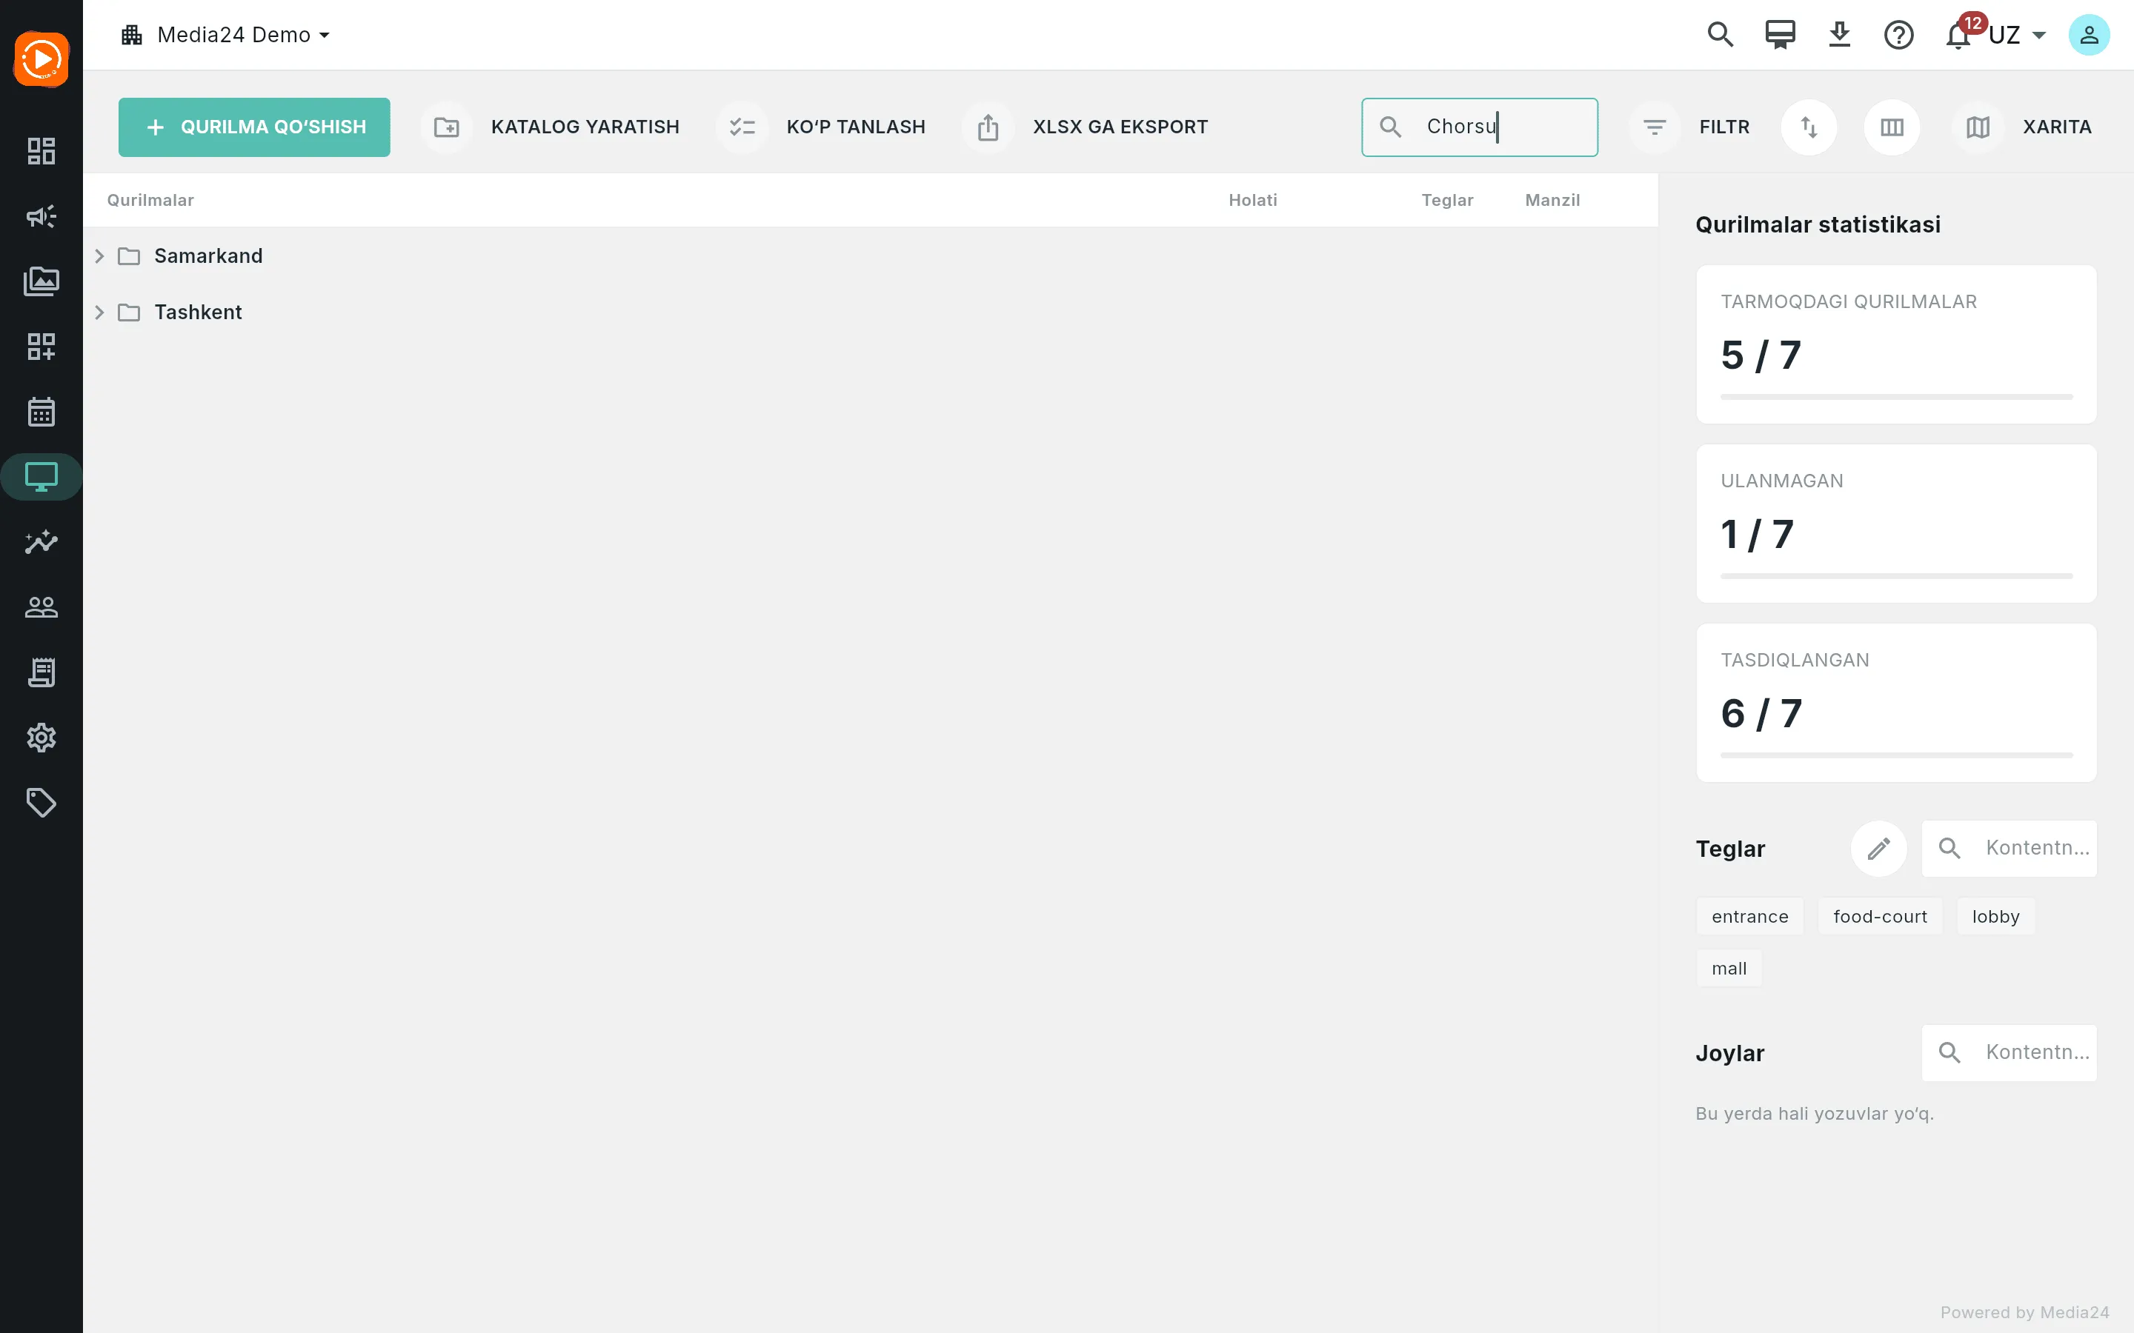Open the media library images icon
This screenshot has width=2134, height=1333.
tap(41, 281)
